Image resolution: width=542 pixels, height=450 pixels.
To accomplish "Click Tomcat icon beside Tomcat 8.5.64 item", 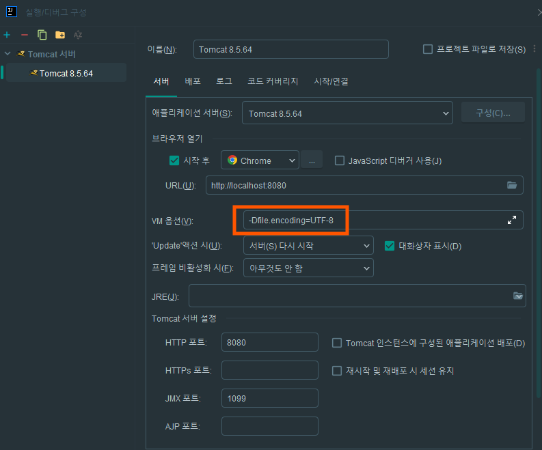I will tap(33, 73).
